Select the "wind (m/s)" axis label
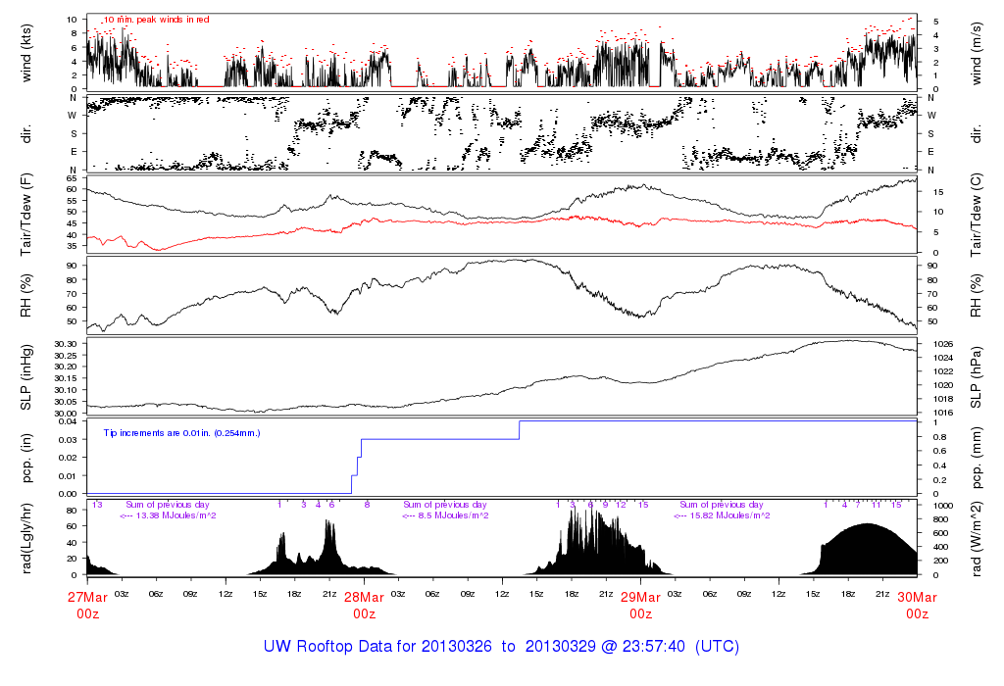Screen dimensions: 1004x686 click(x=977, y=54)
